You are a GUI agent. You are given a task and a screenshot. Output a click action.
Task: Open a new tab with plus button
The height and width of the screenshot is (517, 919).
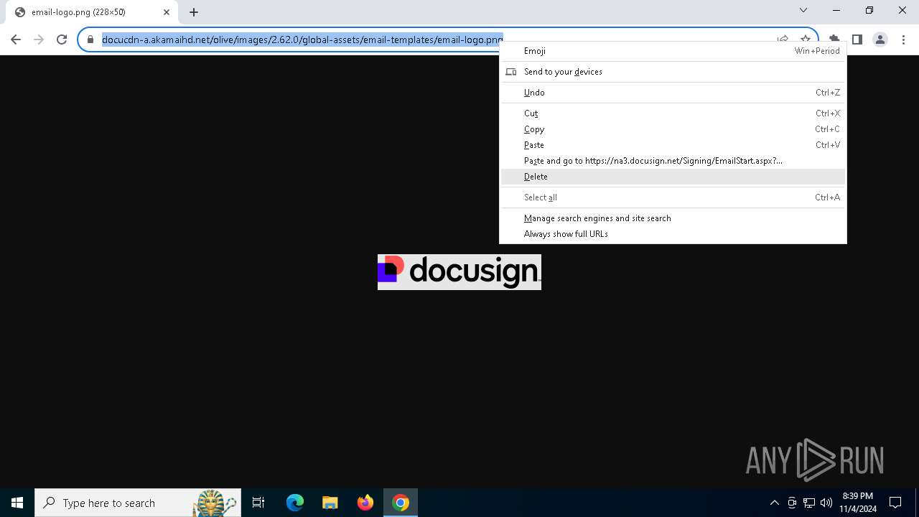click(x=194, y=11)
